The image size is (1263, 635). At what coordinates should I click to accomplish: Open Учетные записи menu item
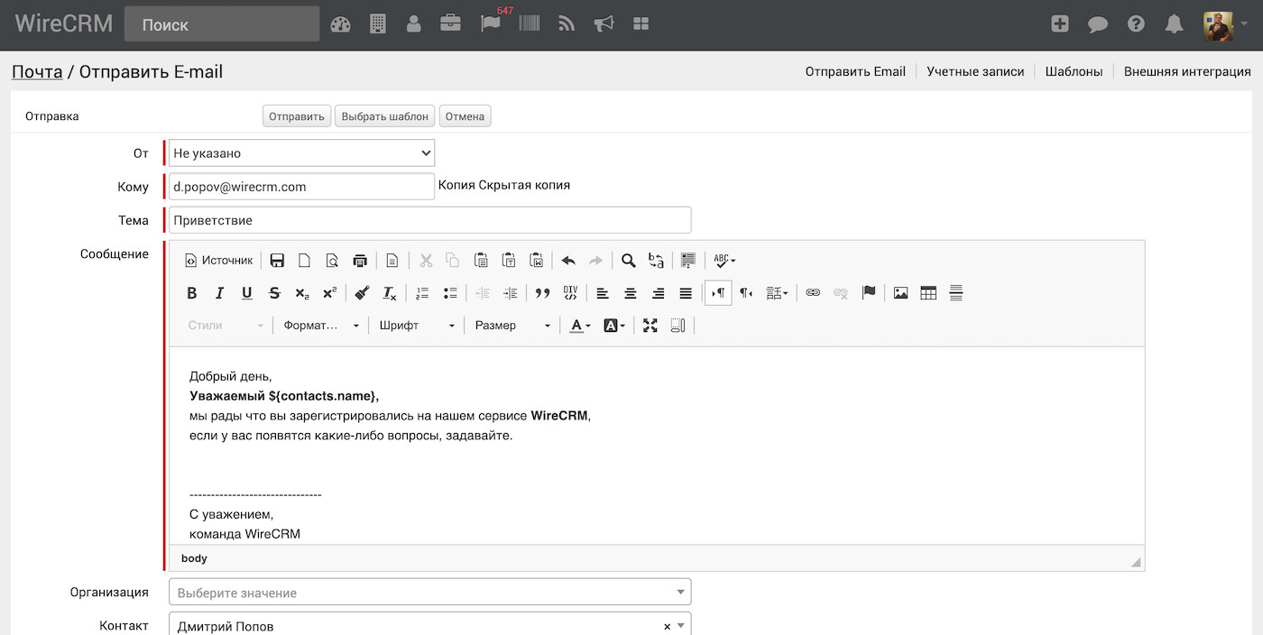click(975, 71)
